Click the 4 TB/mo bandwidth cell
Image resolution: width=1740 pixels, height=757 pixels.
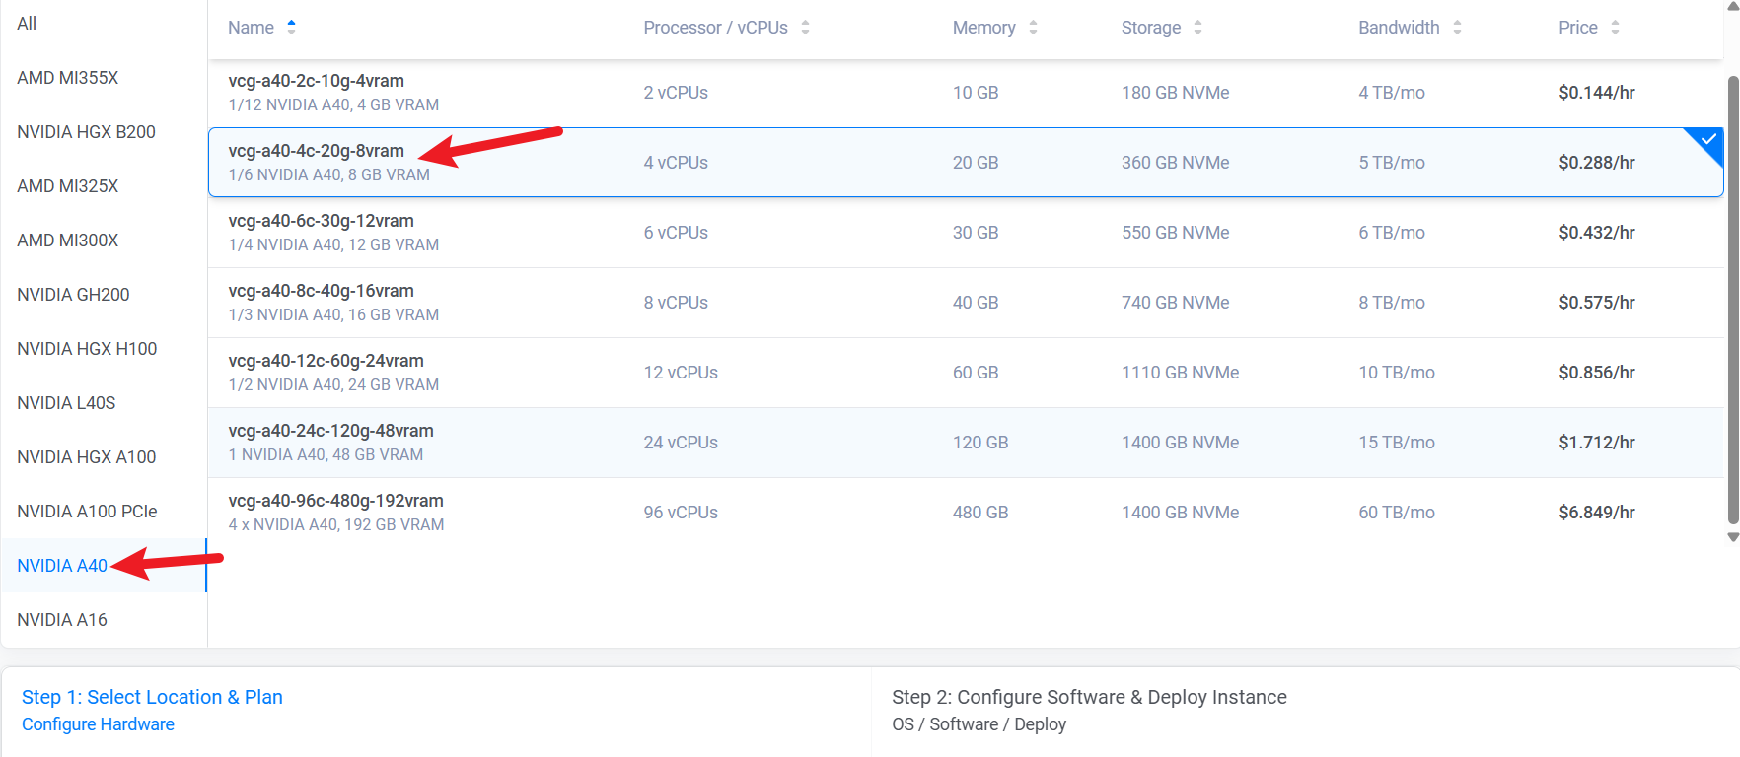coord(1392,93)
